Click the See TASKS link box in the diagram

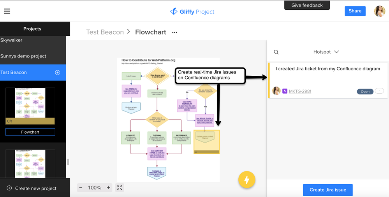pos(131,91)
